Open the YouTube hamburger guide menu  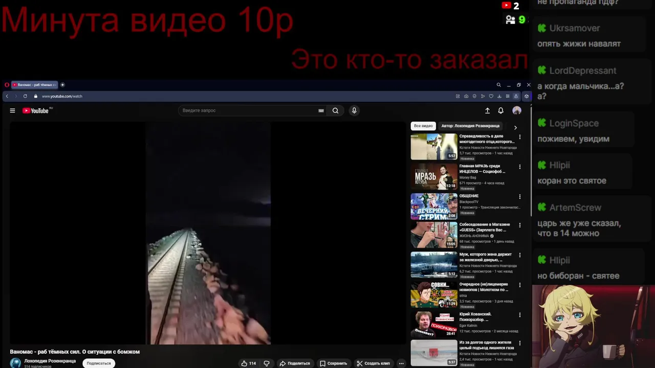point(12,110)
